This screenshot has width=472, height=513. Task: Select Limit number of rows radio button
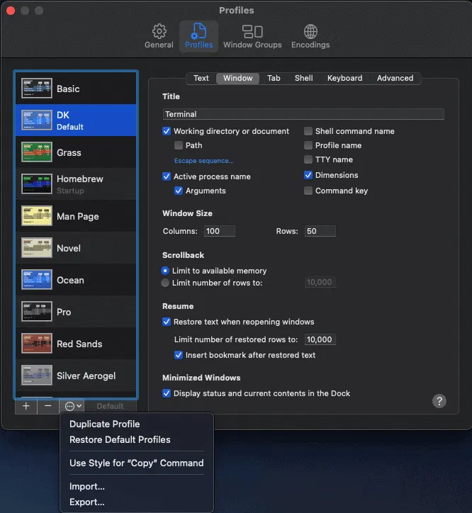click(166, 283)
